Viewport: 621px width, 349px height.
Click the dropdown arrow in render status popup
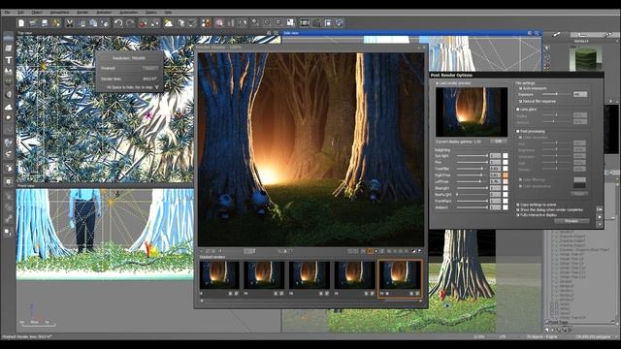pos(156,87)
